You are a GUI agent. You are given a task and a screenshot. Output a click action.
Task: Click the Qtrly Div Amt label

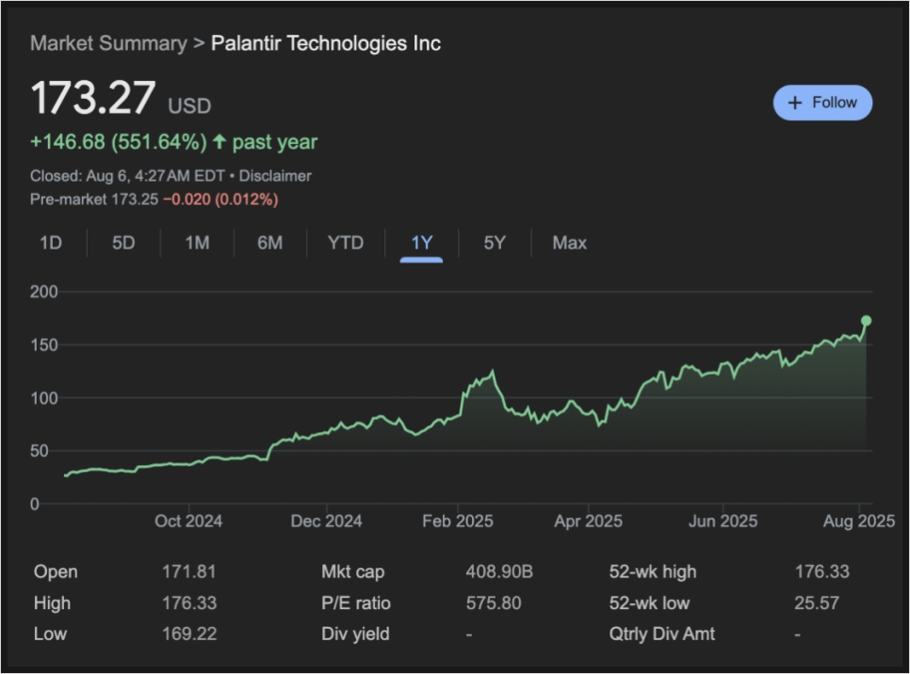pyautogui.click(x=661, y=634)
